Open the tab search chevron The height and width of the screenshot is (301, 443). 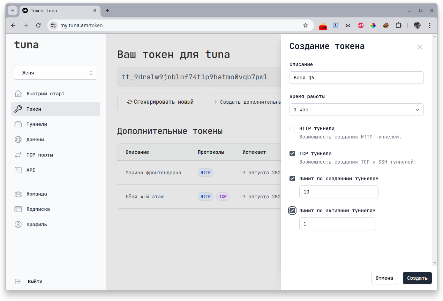click(x=13, y=10)
